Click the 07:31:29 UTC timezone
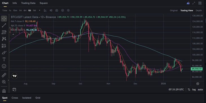Image resolution: width=206 pixels, height=103 pixels. pyautogui.click(x=176, y=90)
